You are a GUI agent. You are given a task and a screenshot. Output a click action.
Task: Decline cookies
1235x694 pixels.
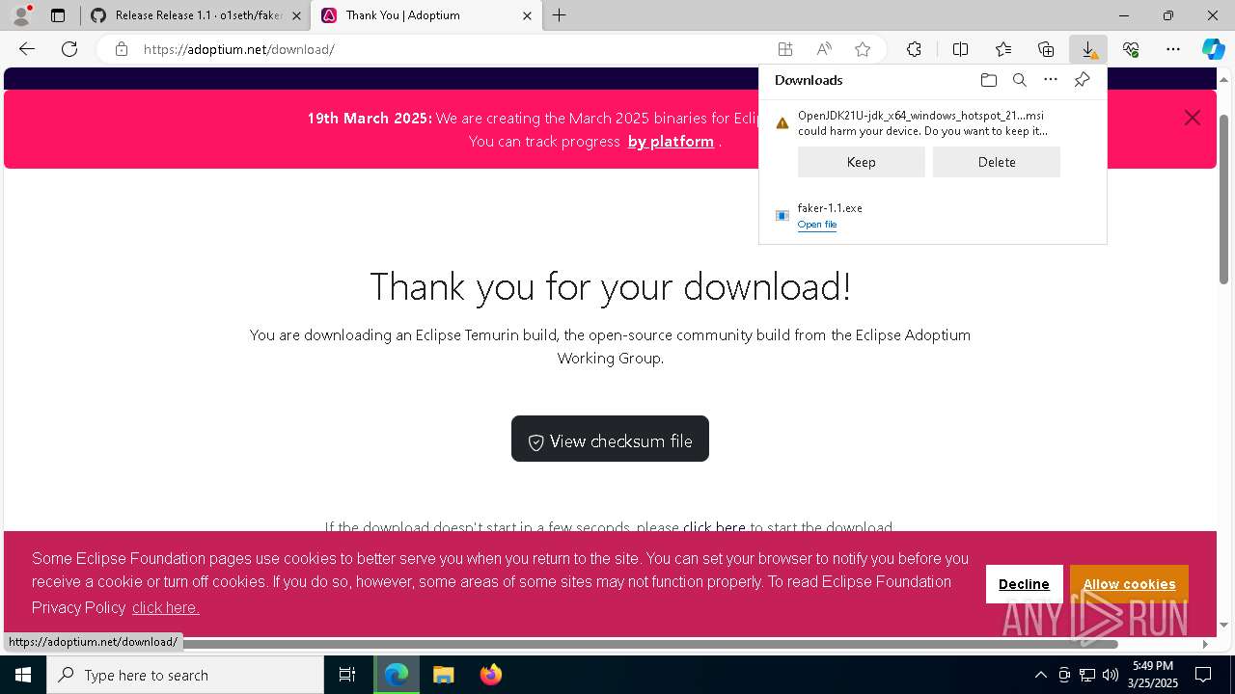pyautogui.click(x=1024, y=584)
